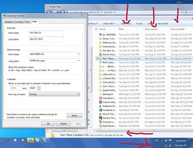The width and height of the screenshot is (193, 148).
Task: Switch to the Currency tab
Action: click(x=19, y=22)
